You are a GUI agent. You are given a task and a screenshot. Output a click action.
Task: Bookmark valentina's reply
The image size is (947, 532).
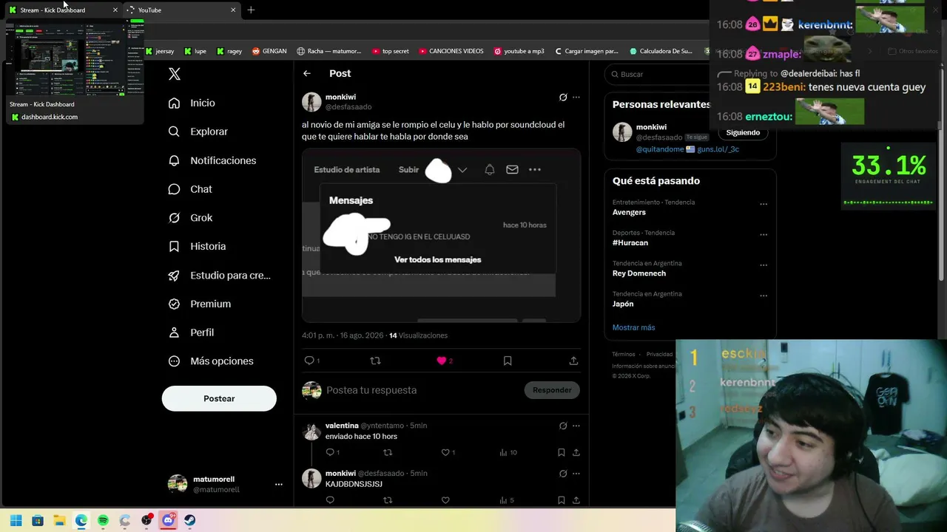[x=562, y=452]
